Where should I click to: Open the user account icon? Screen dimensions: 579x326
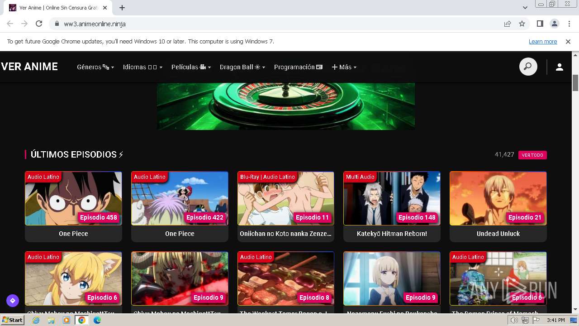click(560, 67)
